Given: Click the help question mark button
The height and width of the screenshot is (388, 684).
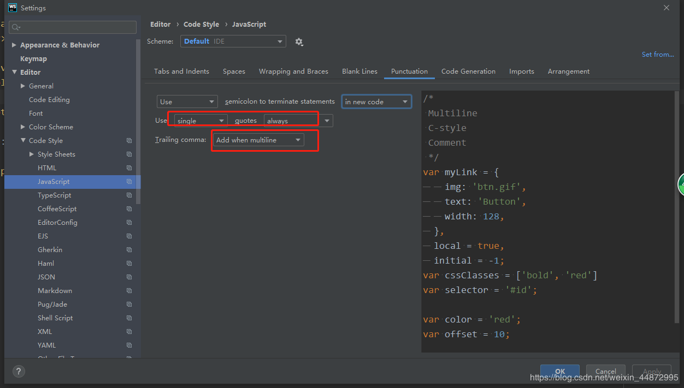Looking at the screenshot, I should [x=19, y=372].
